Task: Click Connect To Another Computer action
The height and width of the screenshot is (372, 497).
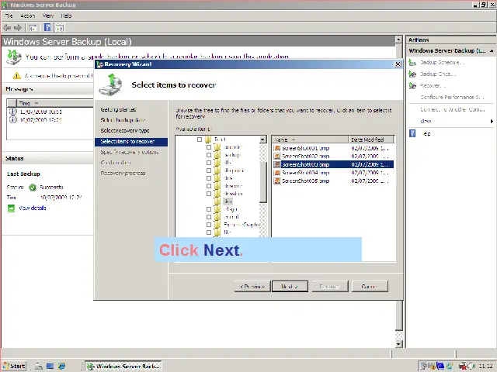Action: tap(452, 109)
